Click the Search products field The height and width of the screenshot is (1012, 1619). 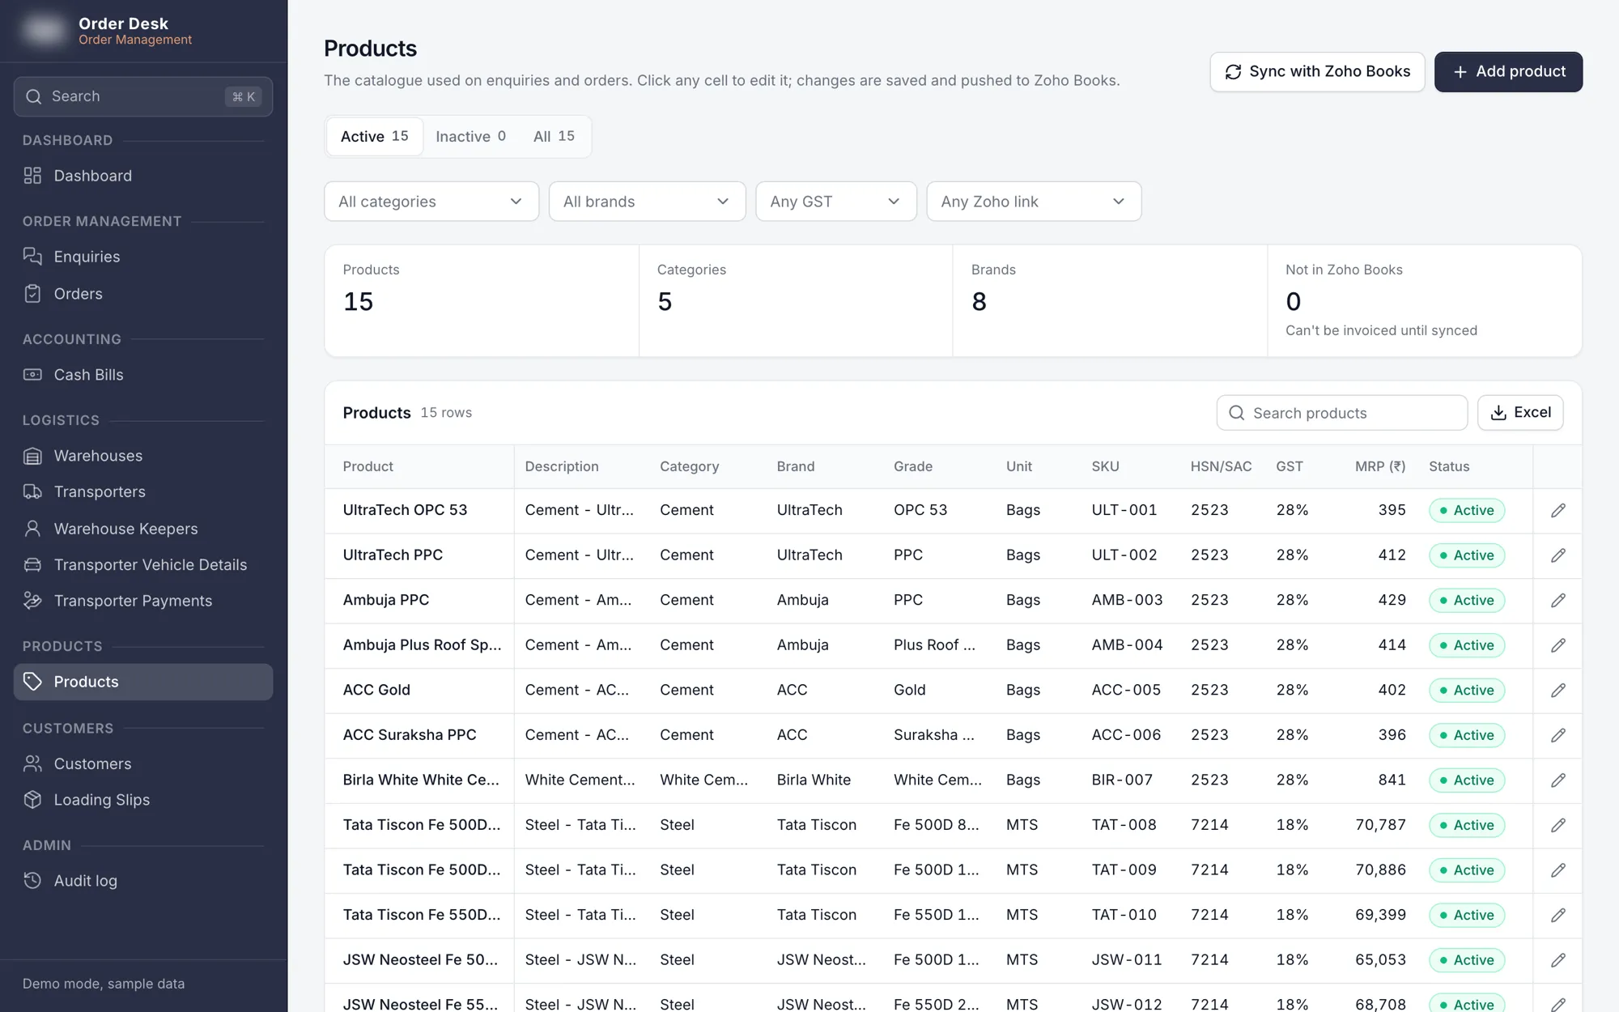(1341, 413)
